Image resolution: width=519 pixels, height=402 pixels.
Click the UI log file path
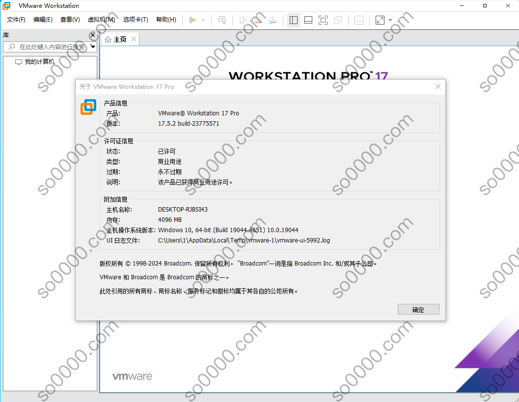pos(244,240)
